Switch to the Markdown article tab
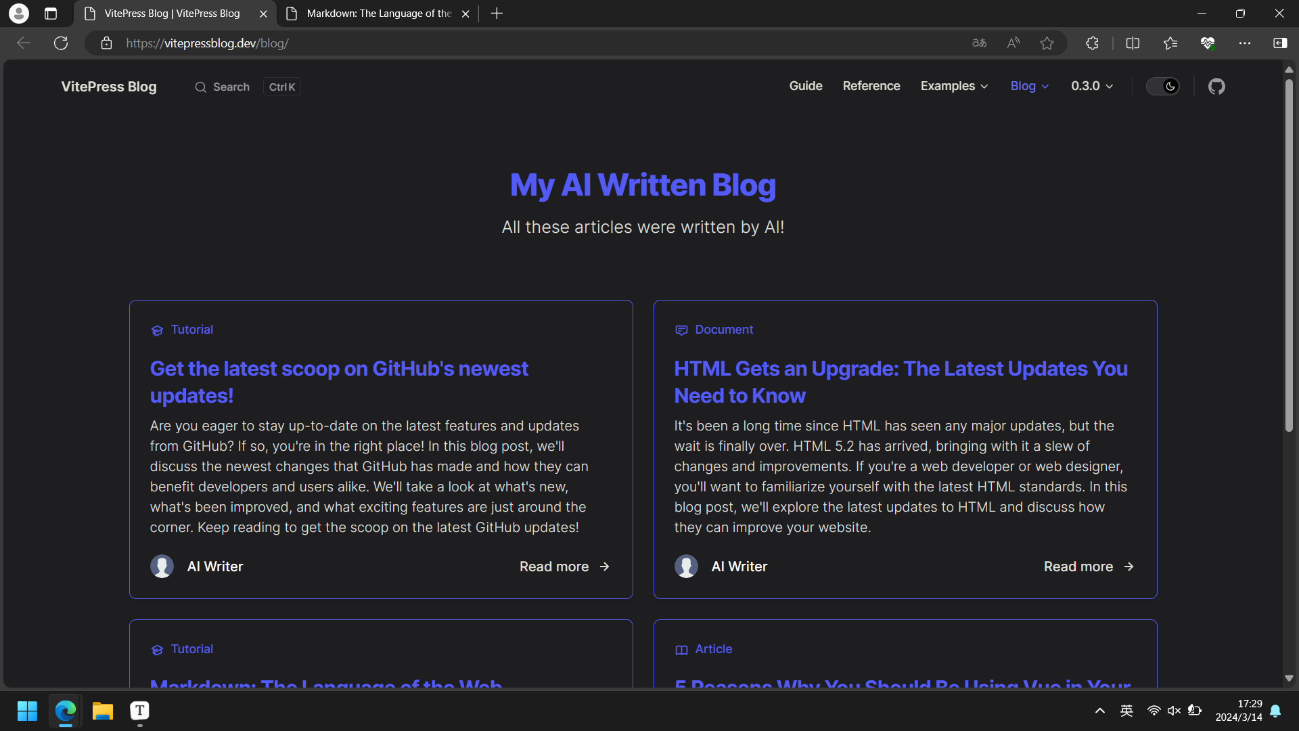The width and height of the screenshot is (1299, 731). click(378, 14)
